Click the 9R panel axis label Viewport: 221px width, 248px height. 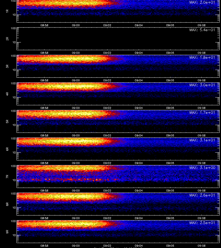(x=7, y=232)
